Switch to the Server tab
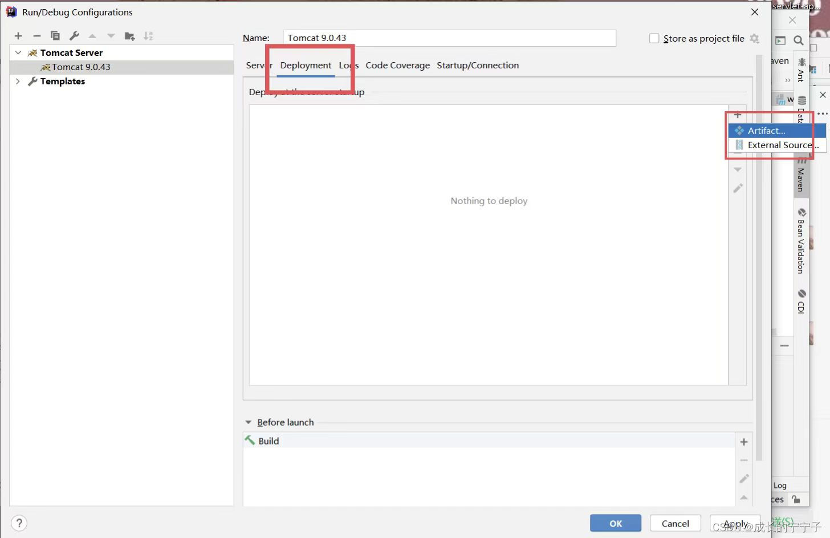The width and height of the screenshot is (830, 538). pos(259,65)
